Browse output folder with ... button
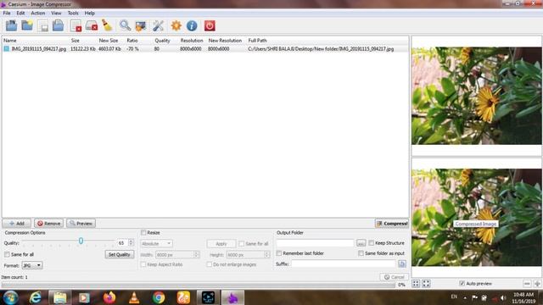Viewport: 543px width, 305px height. [x=361, y=243]
